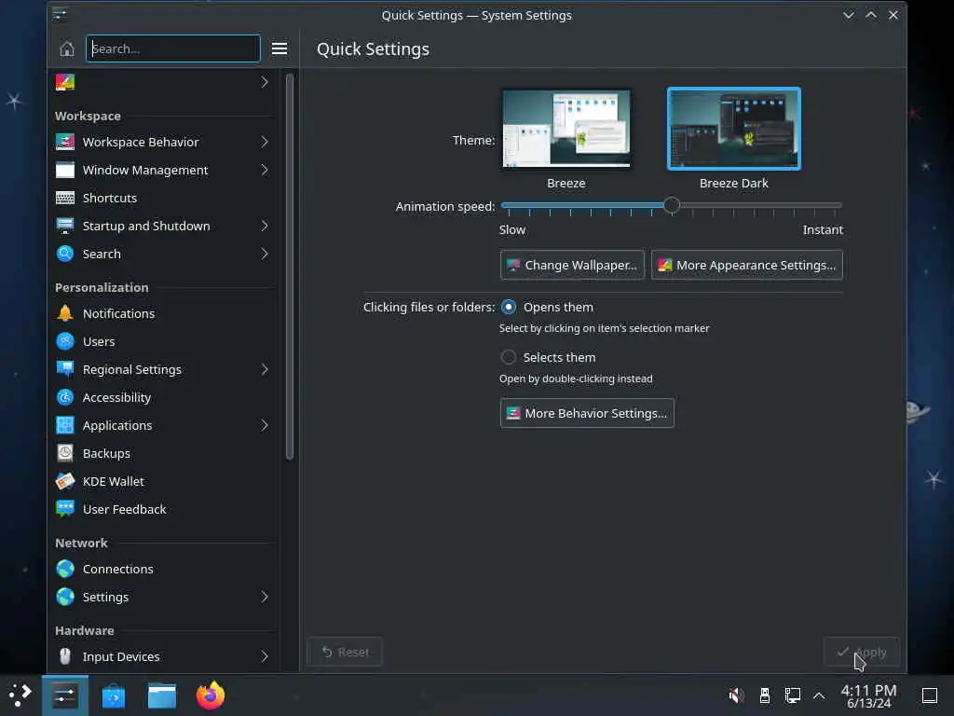
Task: Open KDE Wallet settings page
Action: click(x=162, y=482)
